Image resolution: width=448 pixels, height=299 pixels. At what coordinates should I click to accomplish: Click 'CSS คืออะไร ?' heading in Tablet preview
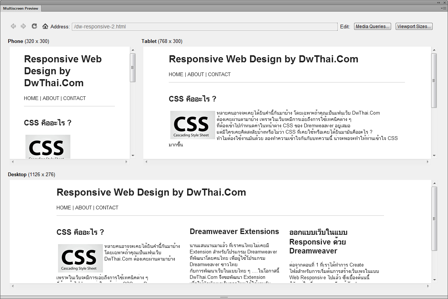192,99
